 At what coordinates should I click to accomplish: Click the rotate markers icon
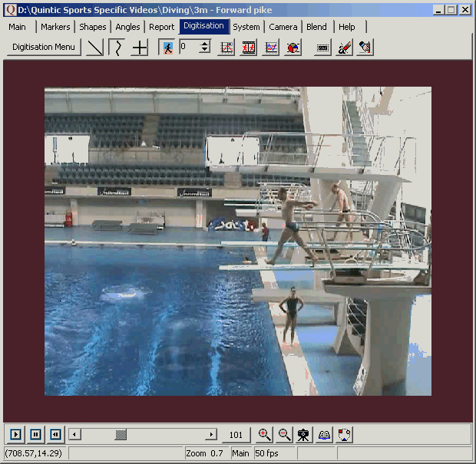tap(344, 435)
